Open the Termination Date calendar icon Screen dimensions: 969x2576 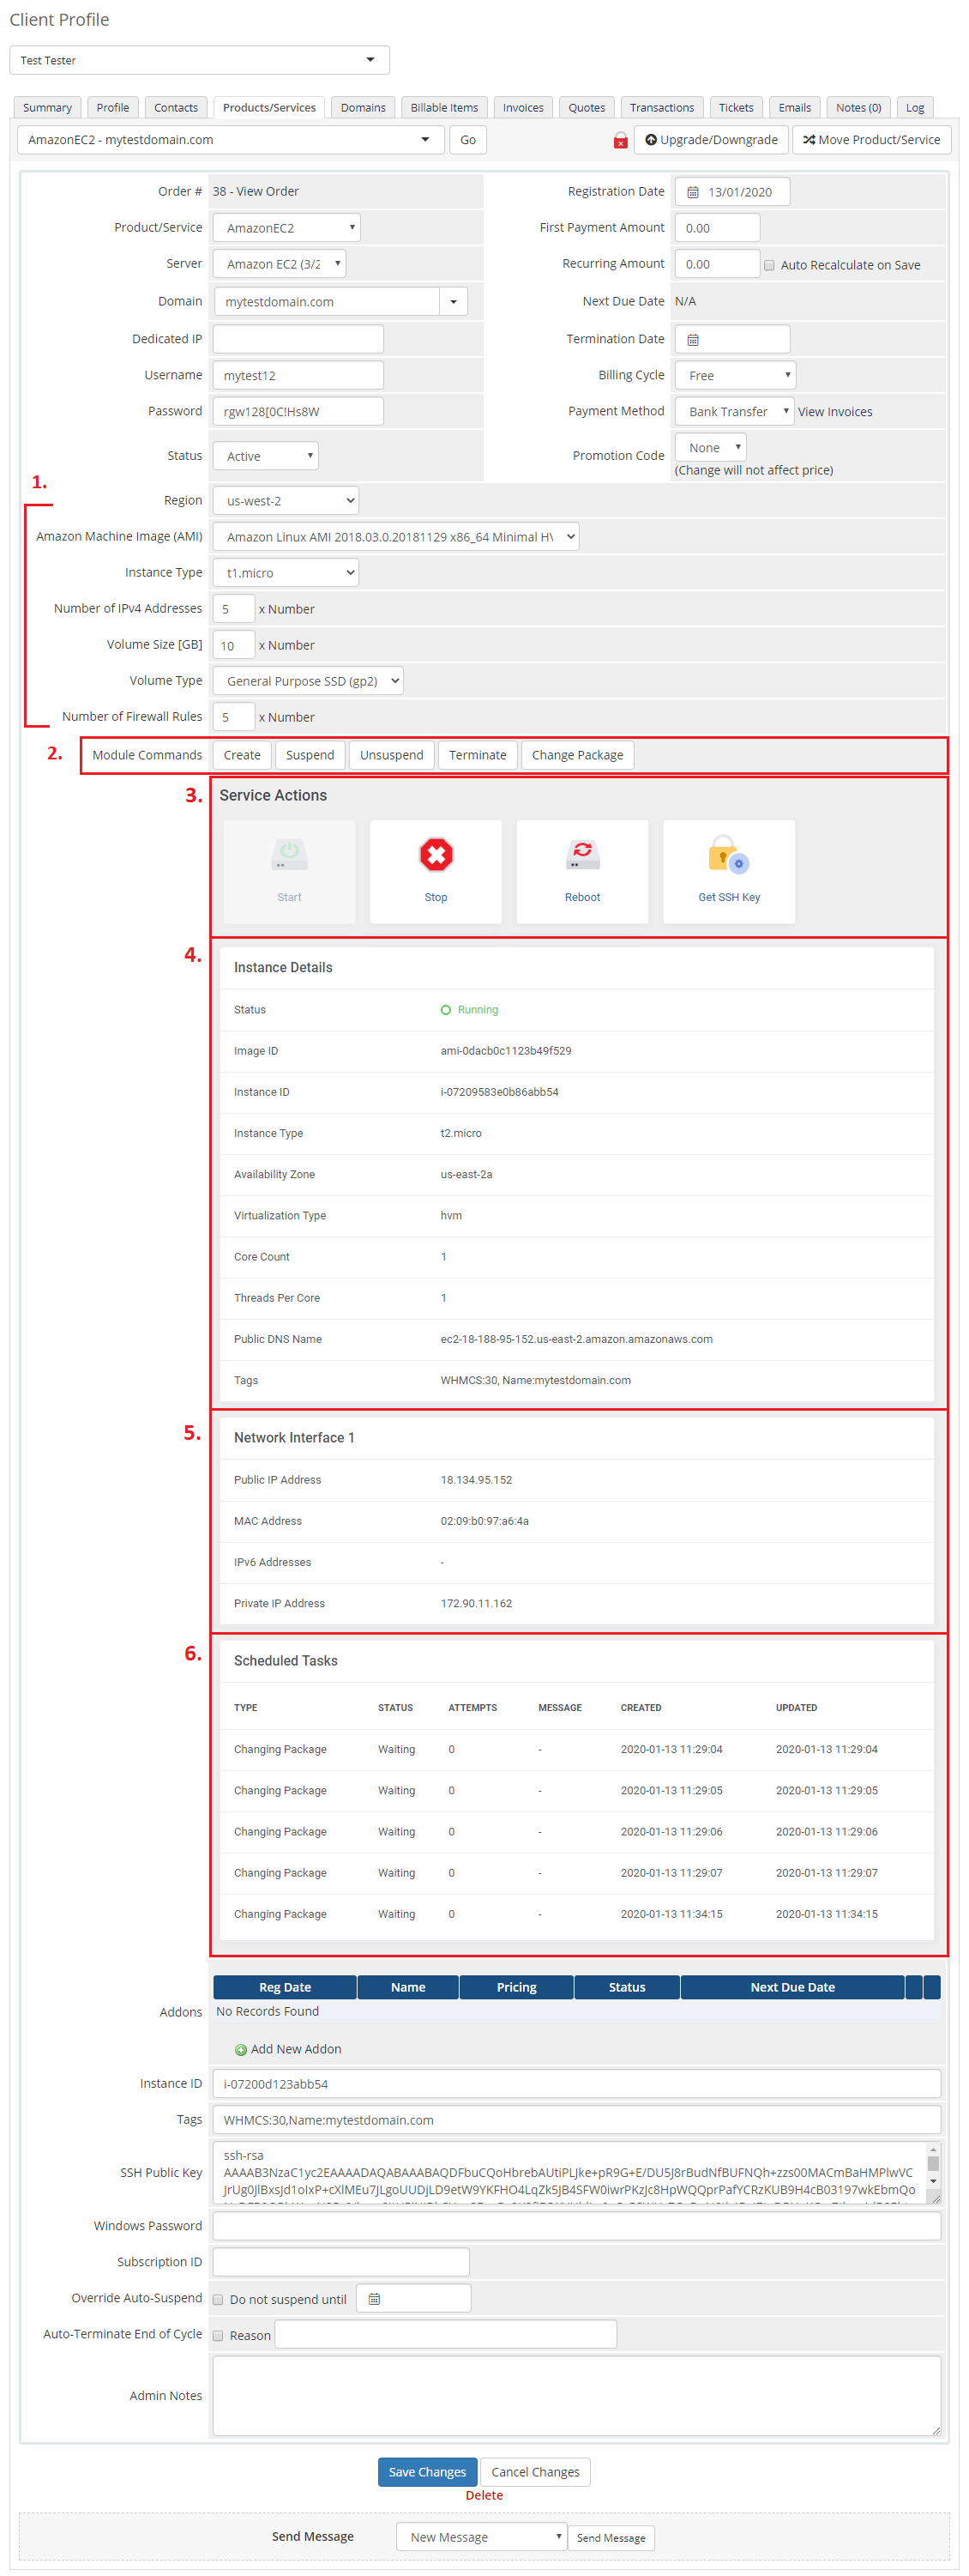(692, 340)
